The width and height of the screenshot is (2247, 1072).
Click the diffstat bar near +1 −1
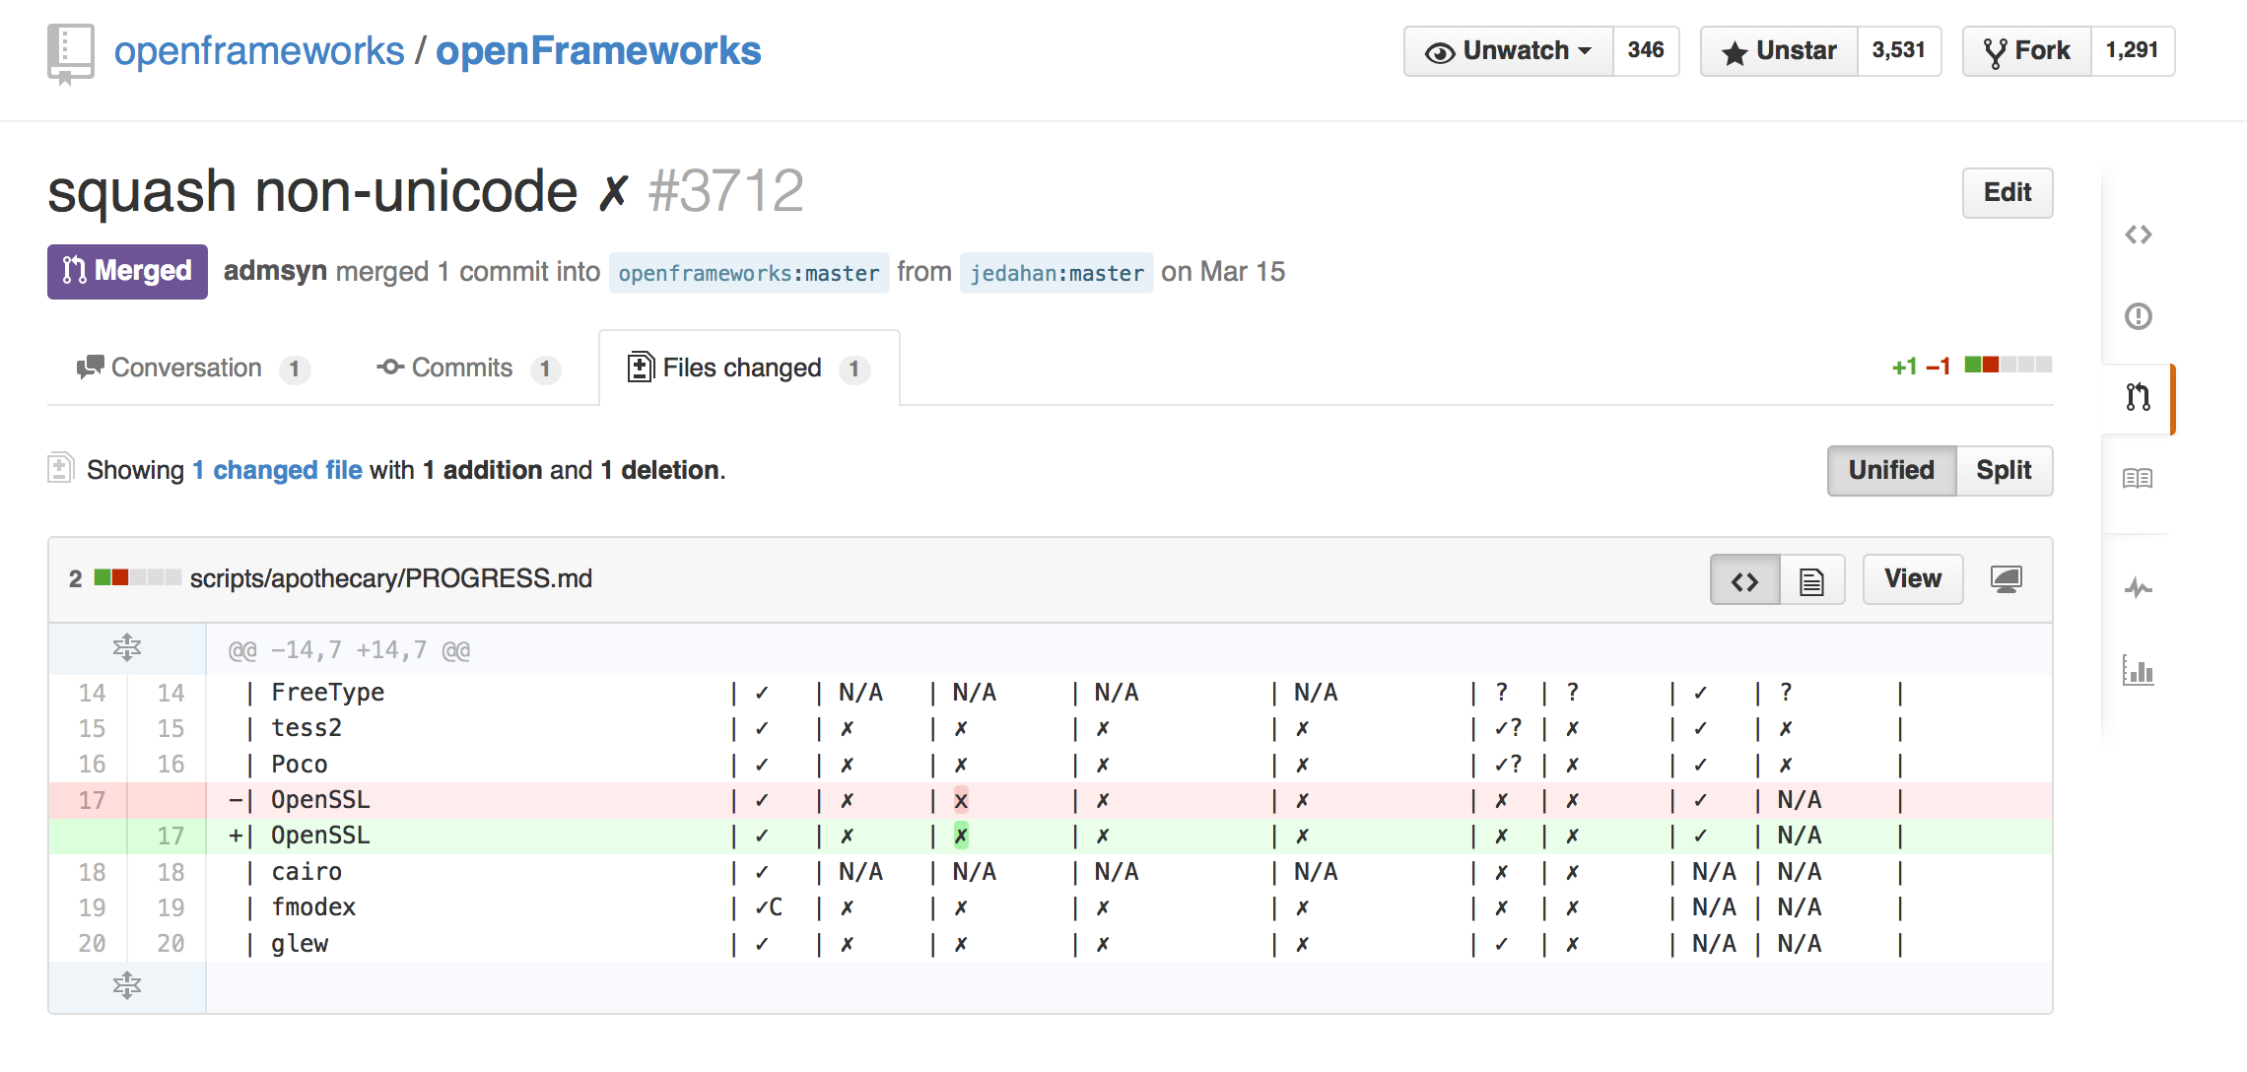[x=2009, y=365]
